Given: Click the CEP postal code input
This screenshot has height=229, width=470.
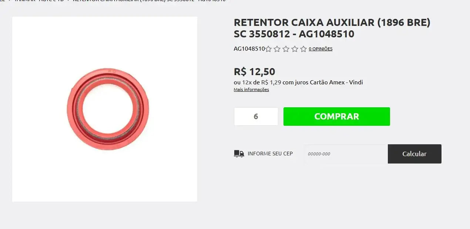Looking at the screenshot, I should (346, 154).
